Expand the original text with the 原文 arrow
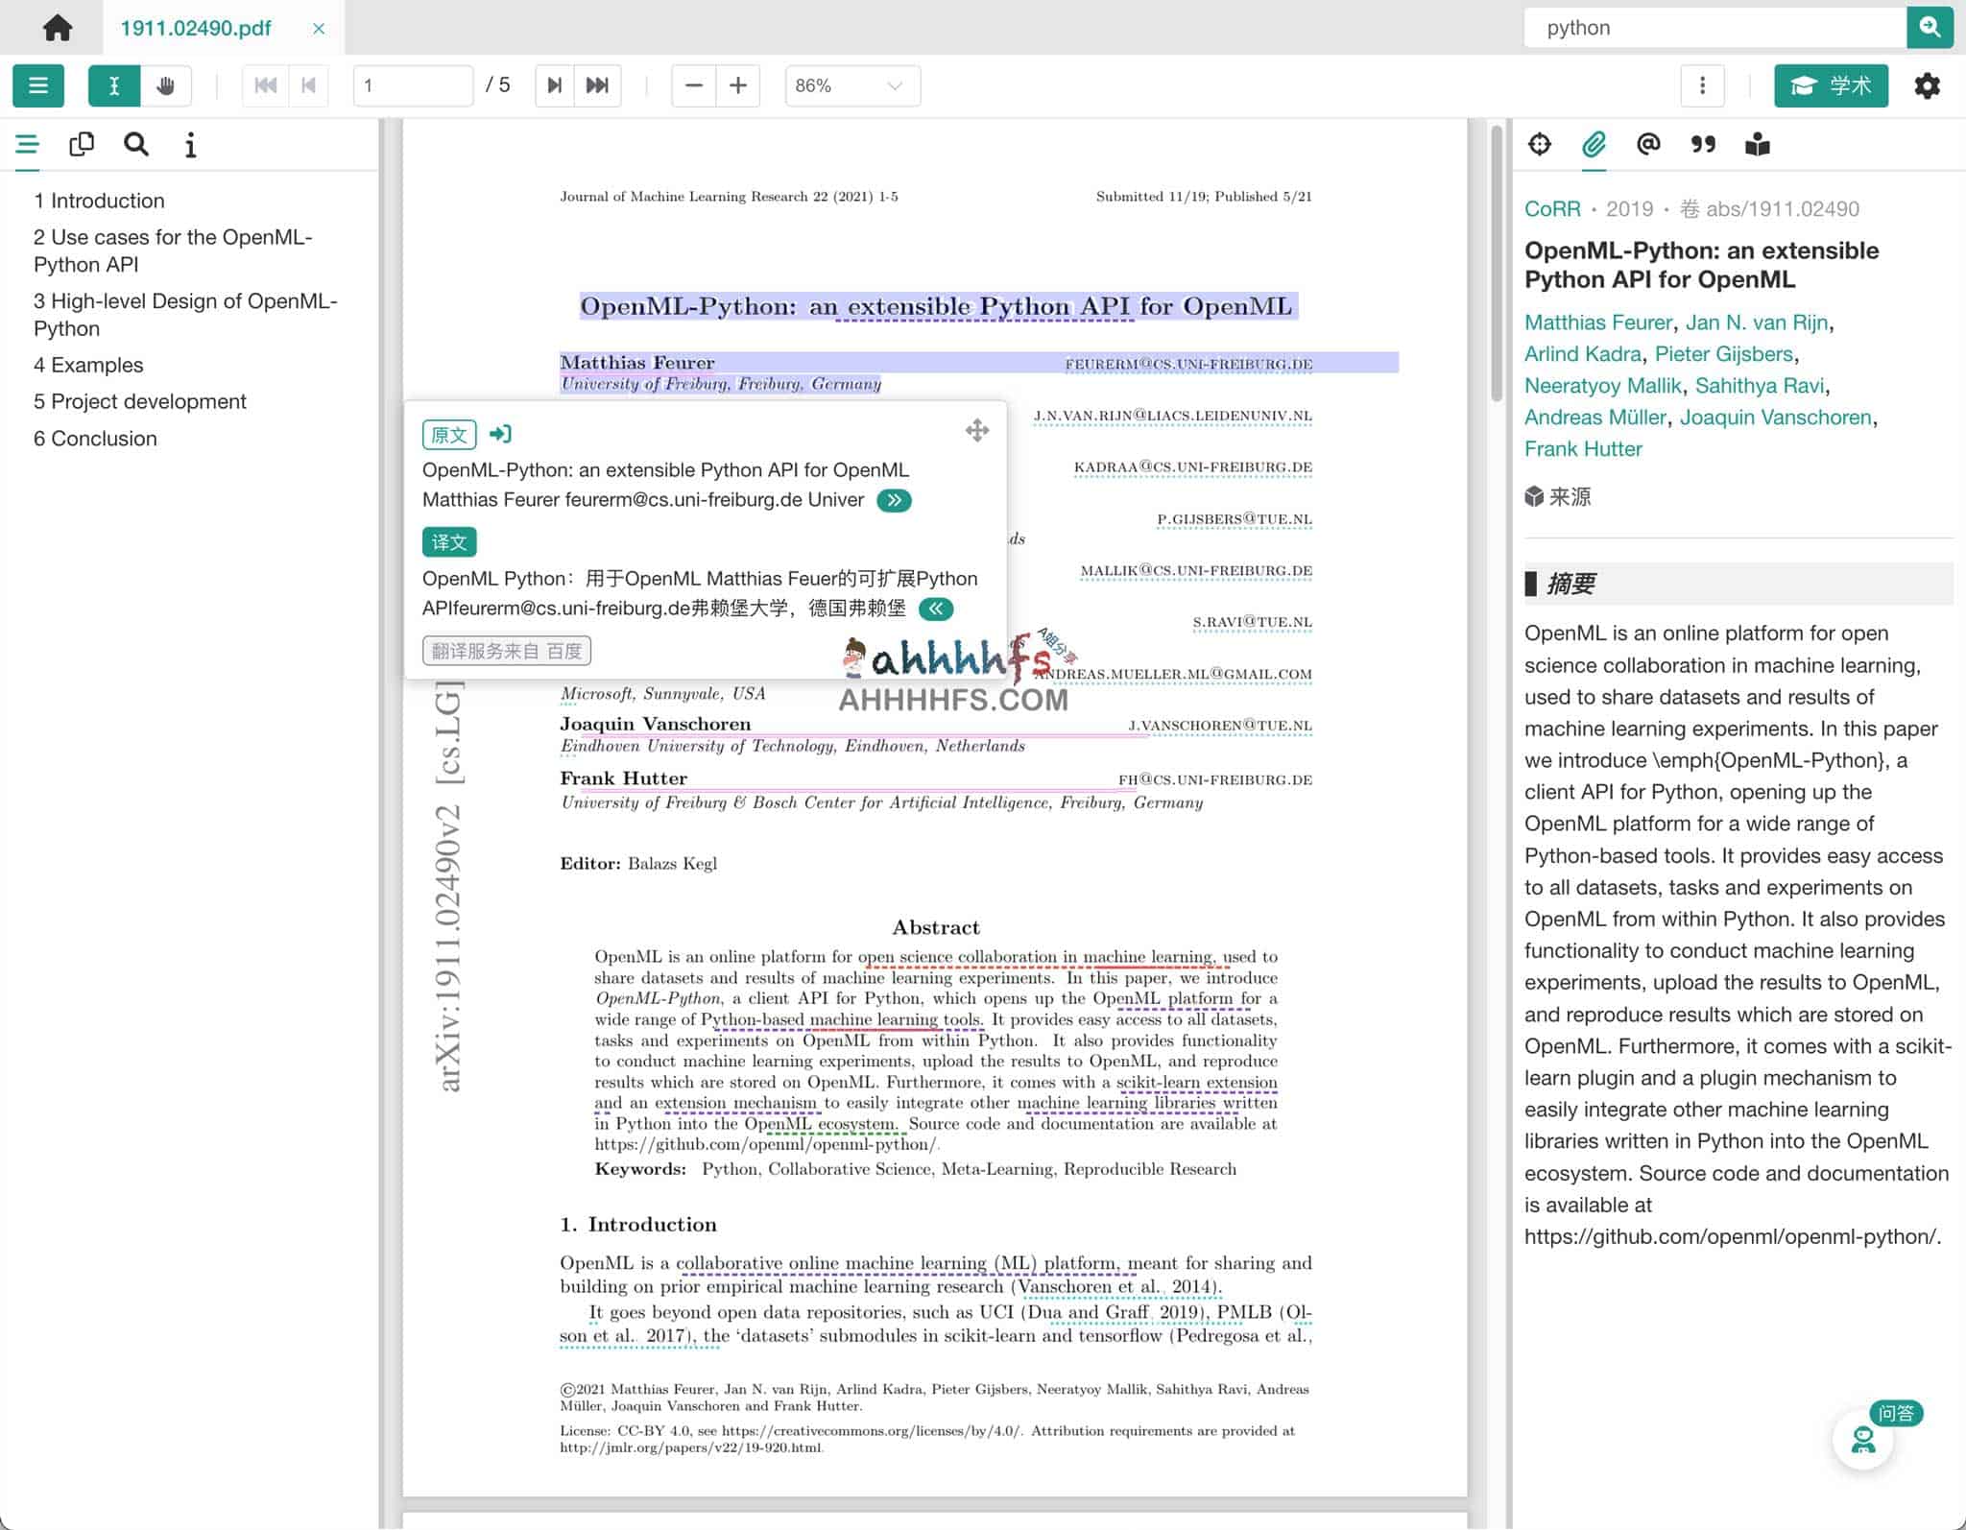This screenshot has width=1966, height=1530. coord(893,500)
